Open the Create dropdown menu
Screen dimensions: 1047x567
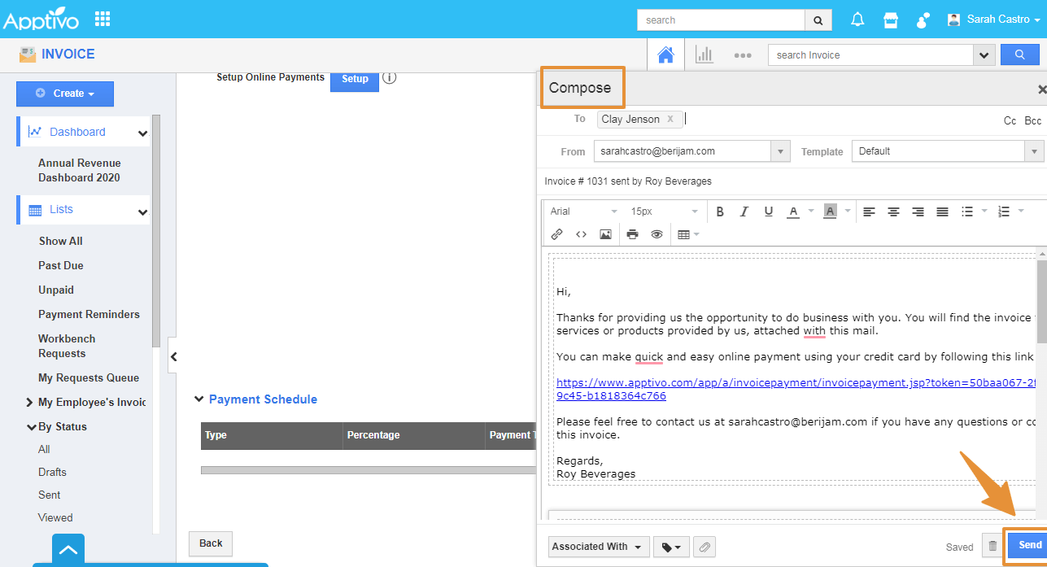65,94
